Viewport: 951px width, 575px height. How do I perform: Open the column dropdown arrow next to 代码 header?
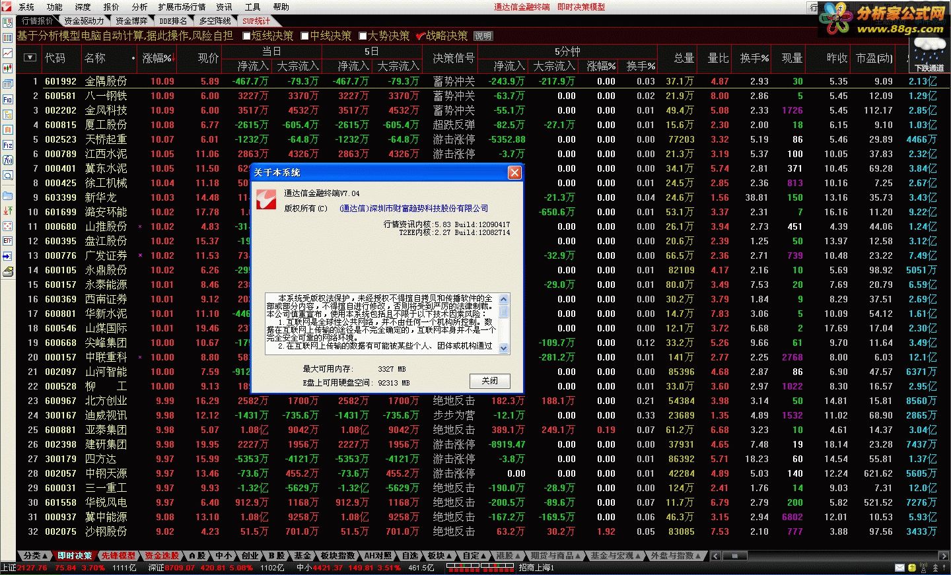(30, 57)
